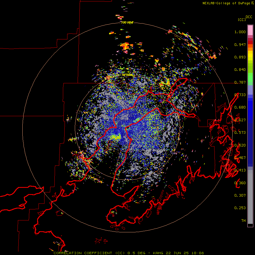Click the CORRELATION COEFFICIENT (CC) caption text
255x255 pixels.
(89, 253)
